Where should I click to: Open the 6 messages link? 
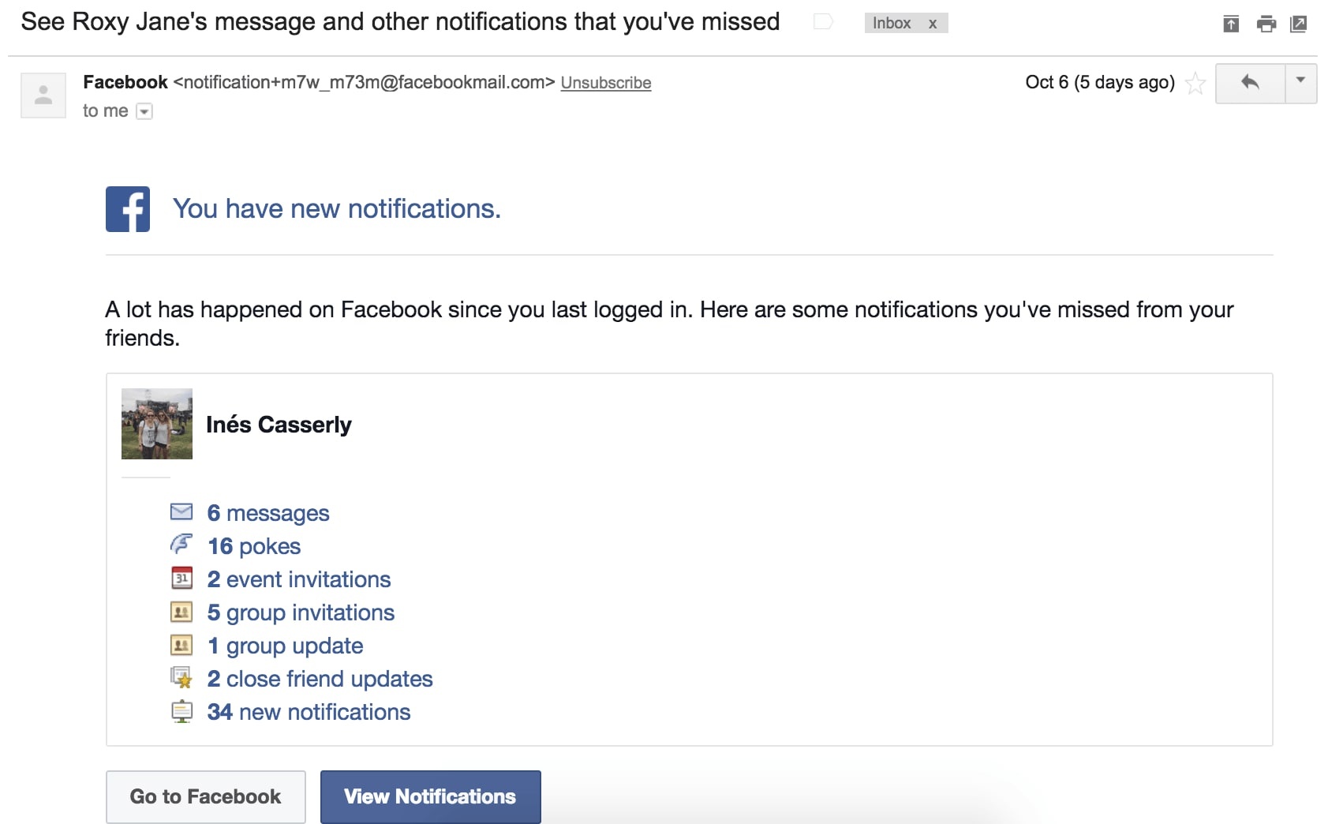pos(268,513)
